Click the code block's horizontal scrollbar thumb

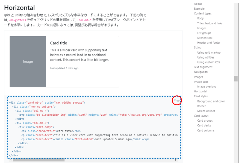click(39, 160)
